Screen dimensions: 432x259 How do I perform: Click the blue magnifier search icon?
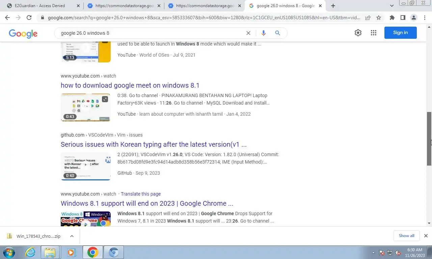[277, 33]
